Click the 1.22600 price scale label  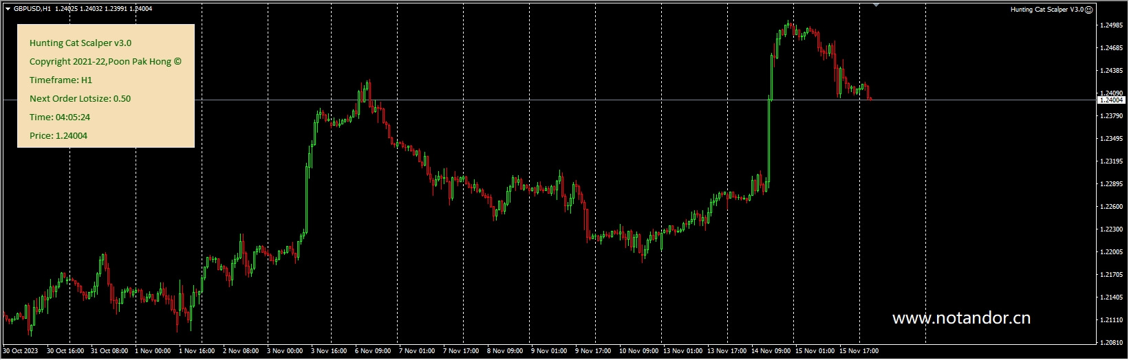click(1111, 207)
